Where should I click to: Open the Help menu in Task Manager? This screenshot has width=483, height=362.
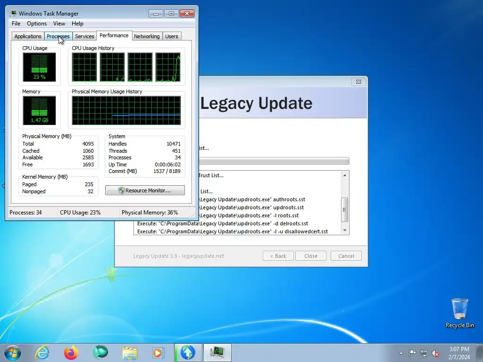click(77, 24)
